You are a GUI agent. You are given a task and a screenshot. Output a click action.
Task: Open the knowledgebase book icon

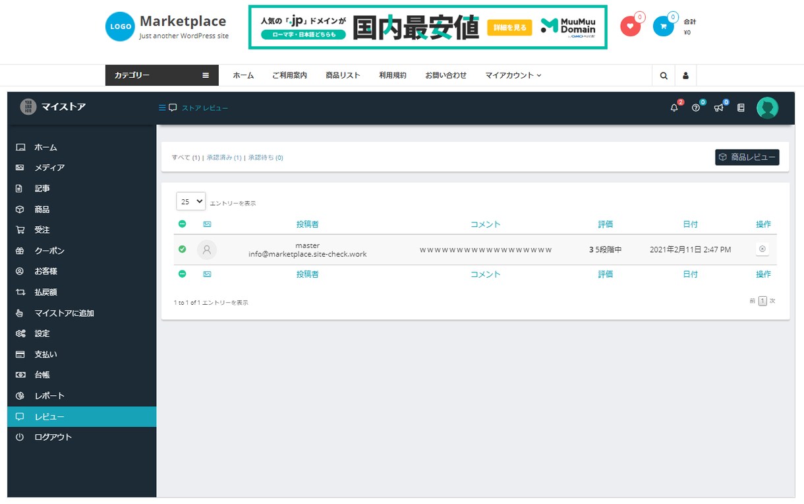(x=741, y=108)
